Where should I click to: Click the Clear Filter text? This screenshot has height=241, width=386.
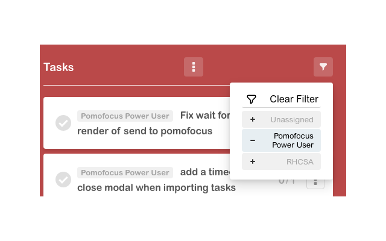[294, 99]
